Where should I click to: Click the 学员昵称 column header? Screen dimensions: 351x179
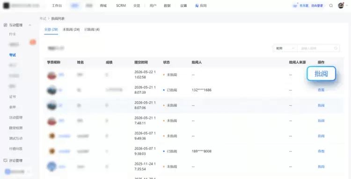(x=54, y=62)
